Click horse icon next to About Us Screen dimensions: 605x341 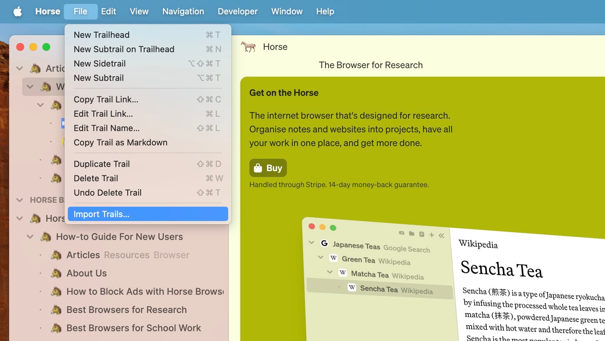[x=56, y=273]
